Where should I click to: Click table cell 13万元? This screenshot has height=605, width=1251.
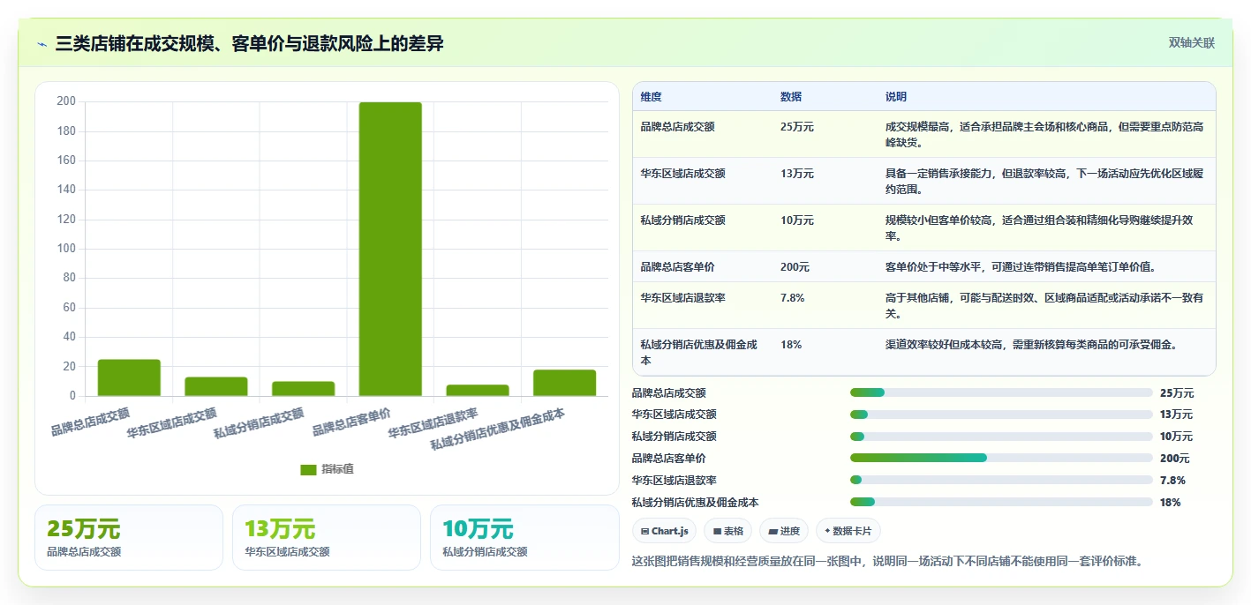(x=797, y=174)
